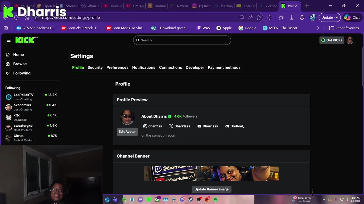The width and height of the screenshot is (364, 204).
Task: Open the browser Downloads icon
Action: click(291, 18)
